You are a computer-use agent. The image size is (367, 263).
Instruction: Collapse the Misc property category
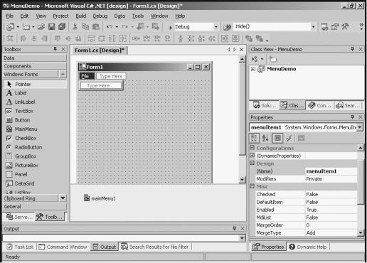pyautogui.click(x=252, y=186)
